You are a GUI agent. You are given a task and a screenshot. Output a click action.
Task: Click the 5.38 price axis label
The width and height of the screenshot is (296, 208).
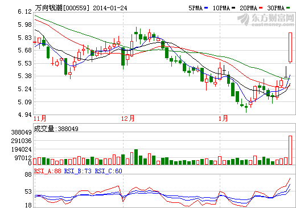(x=24, y=76)
